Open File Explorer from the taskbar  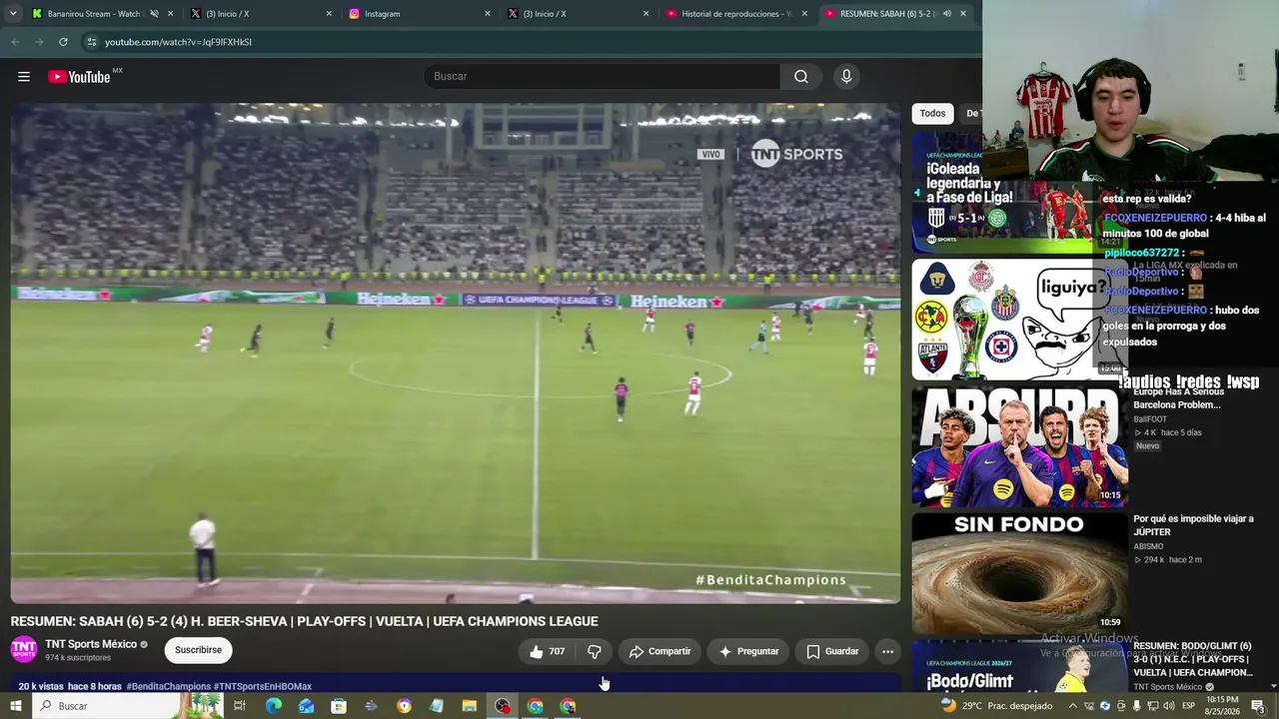pos(470,706)
